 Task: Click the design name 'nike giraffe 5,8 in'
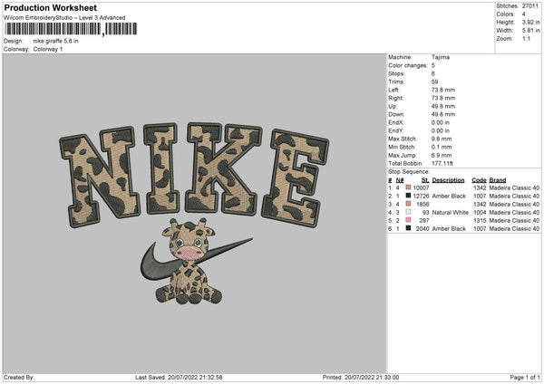click(x=56, y=41)
